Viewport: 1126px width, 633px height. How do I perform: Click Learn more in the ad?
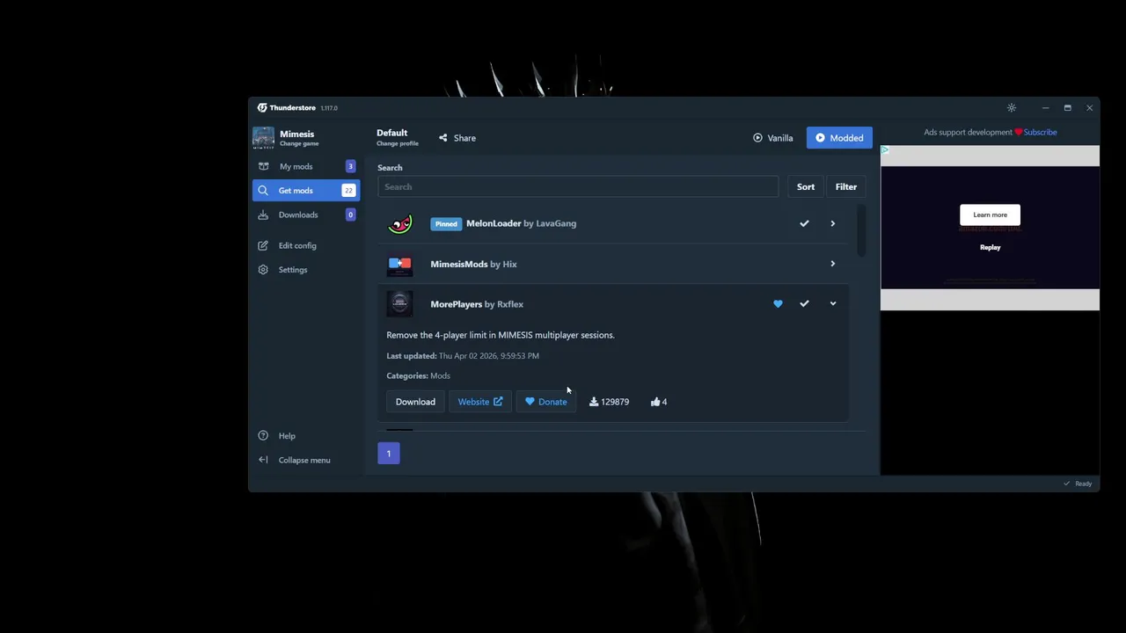click(x=991, y=215)
